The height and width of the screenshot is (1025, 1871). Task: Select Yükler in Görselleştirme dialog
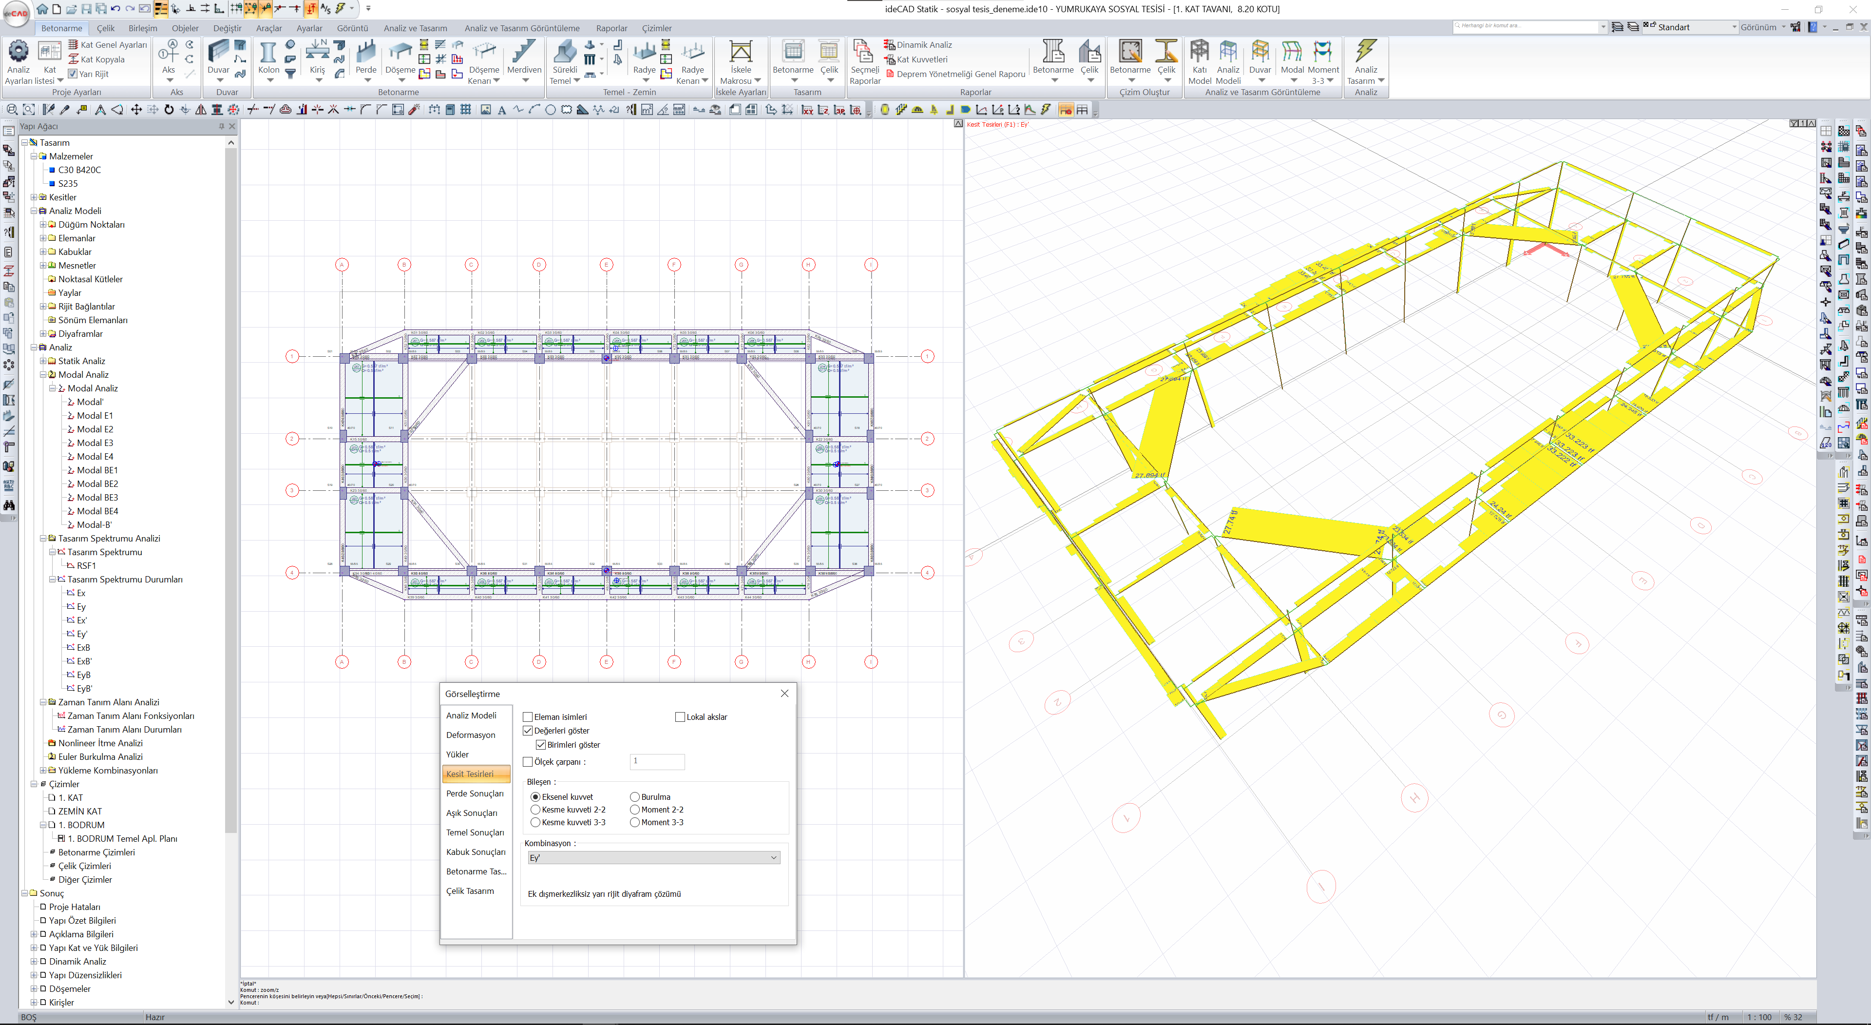click(458, 755)
